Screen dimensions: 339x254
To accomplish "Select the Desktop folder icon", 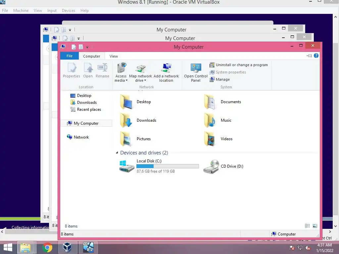I will [x=126, y=102].
